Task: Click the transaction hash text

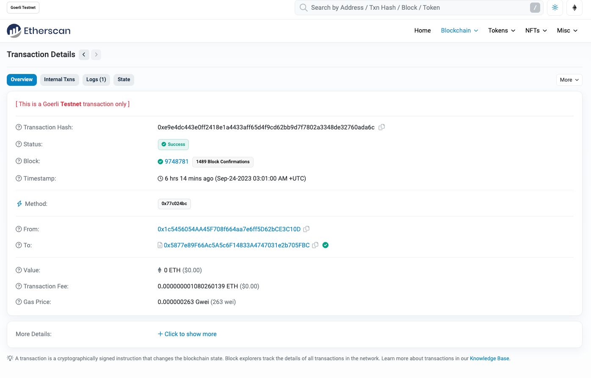Action: tap(266, 127)
